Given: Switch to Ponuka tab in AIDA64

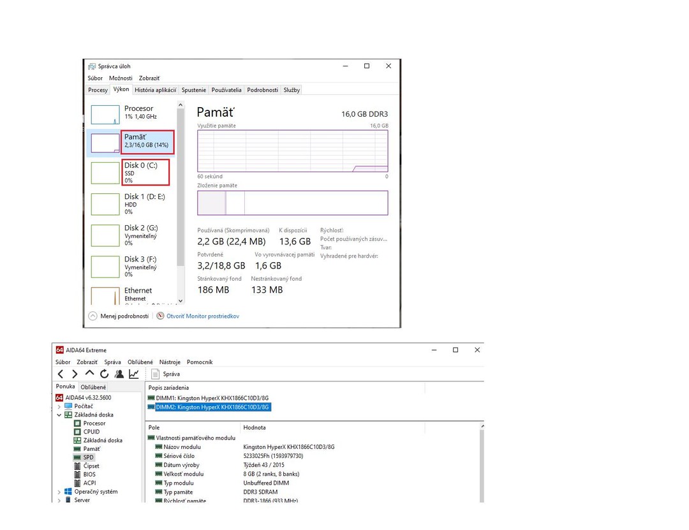Looking at the screenshot, I should point(66,386).
